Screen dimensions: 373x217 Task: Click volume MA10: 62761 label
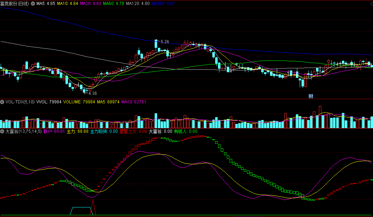point(134,102)
